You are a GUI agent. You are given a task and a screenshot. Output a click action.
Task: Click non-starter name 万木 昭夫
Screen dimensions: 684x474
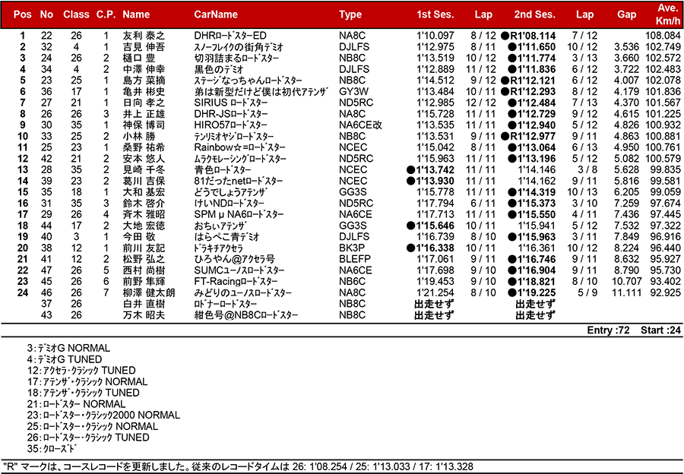click(144, 315)
